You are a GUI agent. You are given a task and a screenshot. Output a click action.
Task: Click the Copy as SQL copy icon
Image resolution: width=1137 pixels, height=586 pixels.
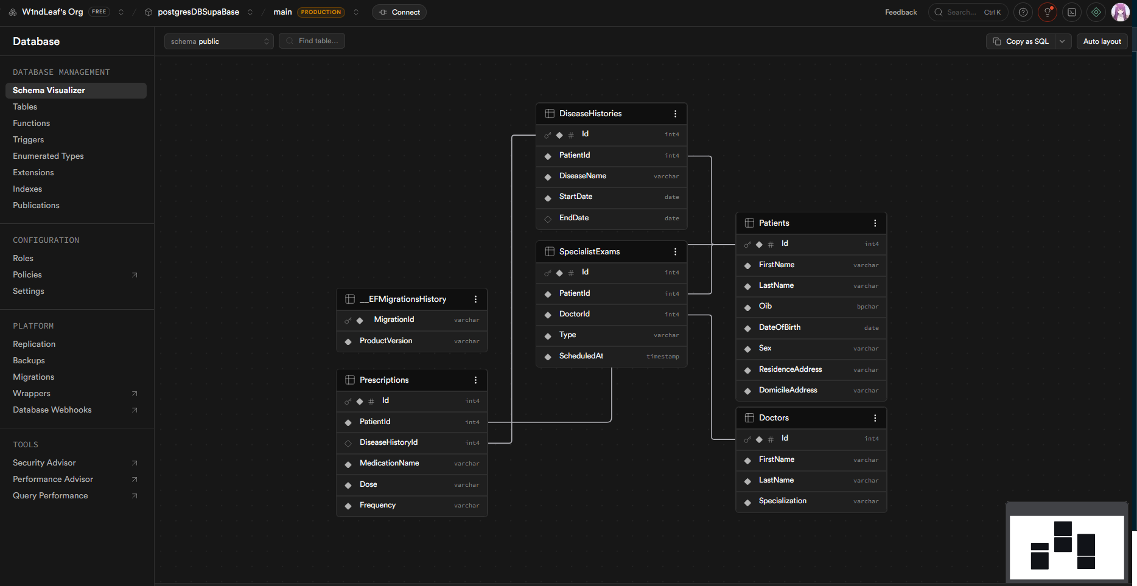997,41
